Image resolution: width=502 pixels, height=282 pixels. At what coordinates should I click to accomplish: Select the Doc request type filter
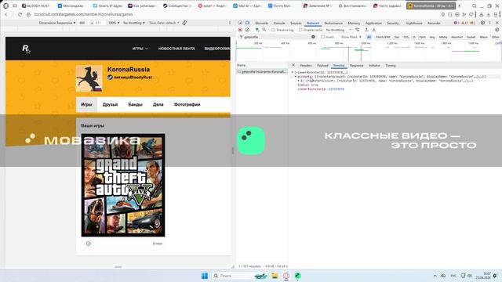pos(397,37)
